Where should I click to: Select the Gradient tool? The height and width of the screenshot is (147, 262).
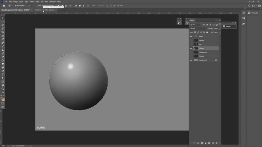click(3, 60)
